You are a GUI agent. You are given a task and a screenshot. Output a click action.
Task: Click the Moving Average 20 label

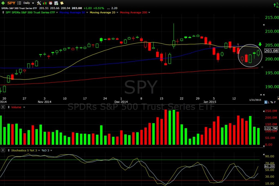[102, 12]
